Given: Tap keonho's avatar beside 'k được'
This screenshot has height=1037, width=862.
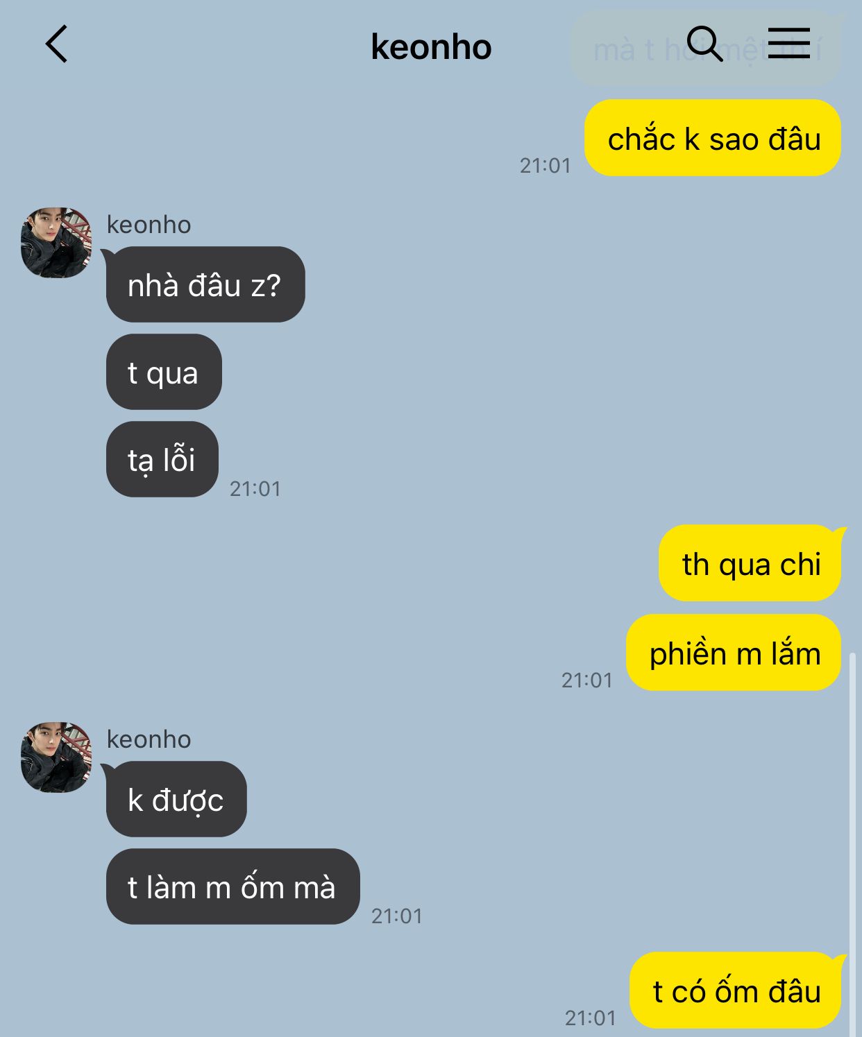Looking at the screenshot, I should click(x=56, y=757).
